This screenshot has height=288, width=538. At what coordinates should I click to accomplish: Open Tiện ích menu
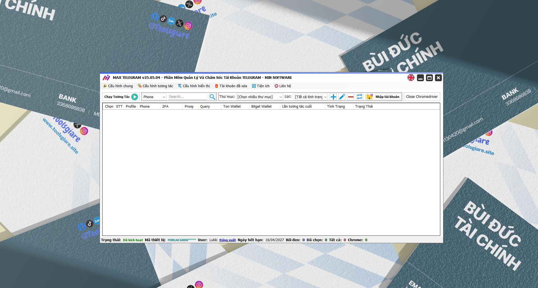click(x=261, y=86)
